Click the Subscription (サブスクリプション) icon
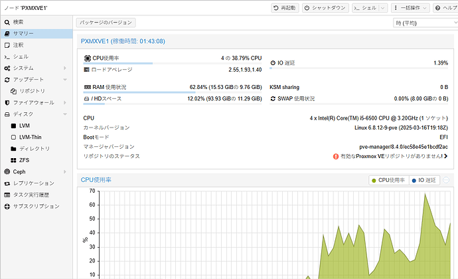The image size is (458, 279). click(7, 206)
